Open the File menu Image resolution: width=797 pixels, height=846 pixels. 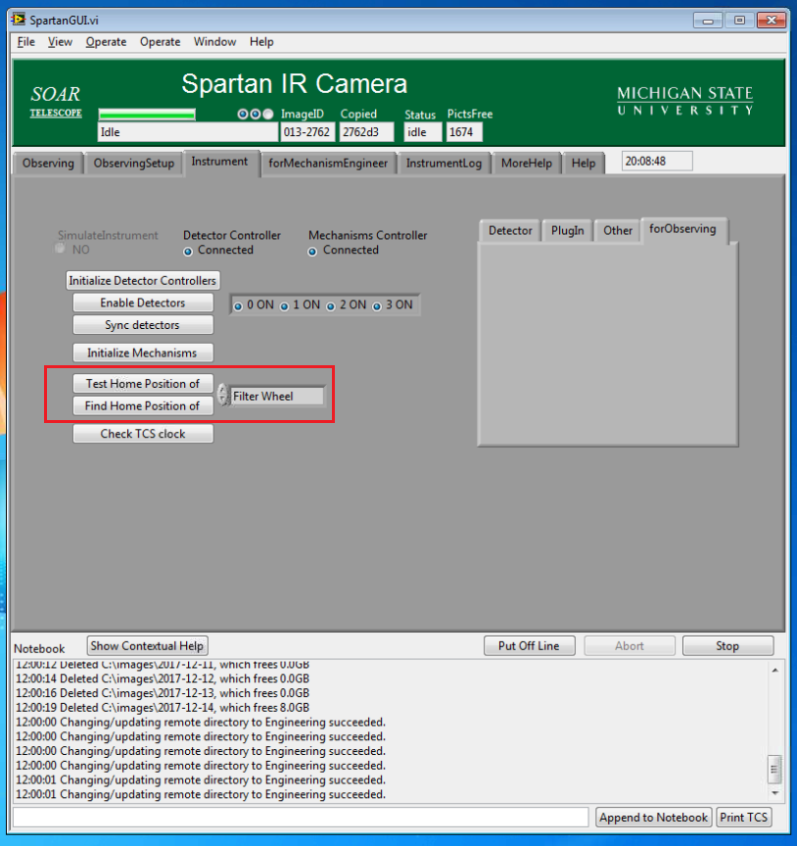point(25,42)
